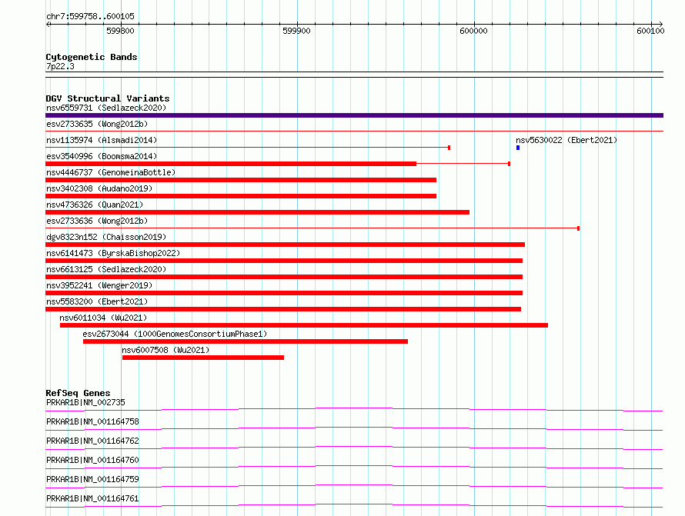Click the 600000 ruler position
The height and width of the screenshot is (516, 685).
click(473, 31)
